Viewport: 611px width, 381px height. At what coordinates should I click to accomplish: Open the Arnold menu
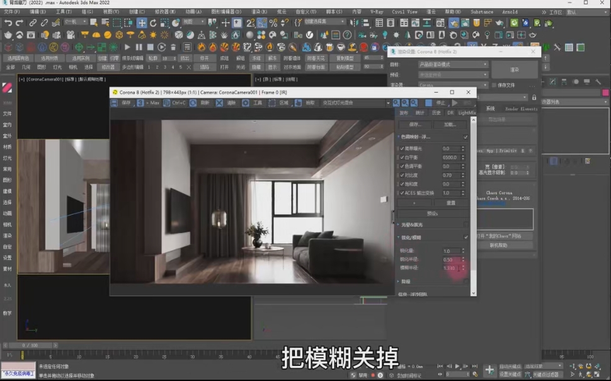click(510, 12)
